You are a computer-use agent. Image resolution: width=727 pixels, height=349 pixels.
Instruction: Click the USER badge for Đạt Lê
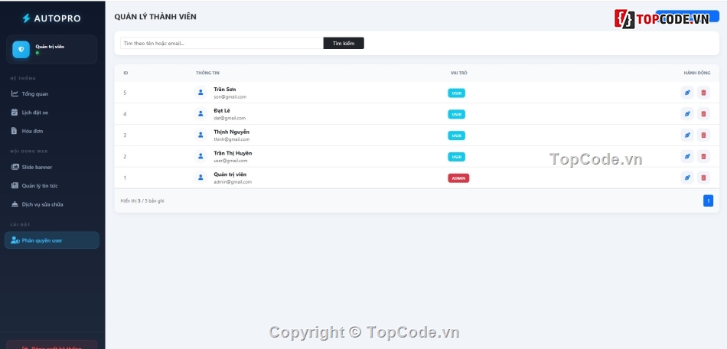click(456, 115)
